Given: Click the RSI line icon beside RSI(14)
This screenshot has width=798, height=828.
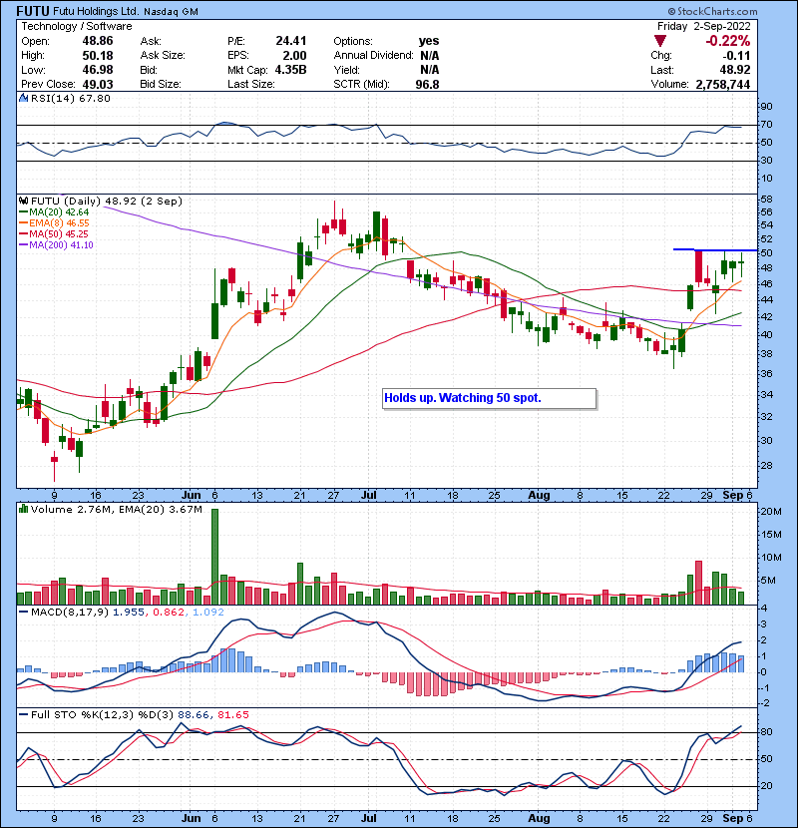Looking at the screenshot, I should click(x=23, y=98).
